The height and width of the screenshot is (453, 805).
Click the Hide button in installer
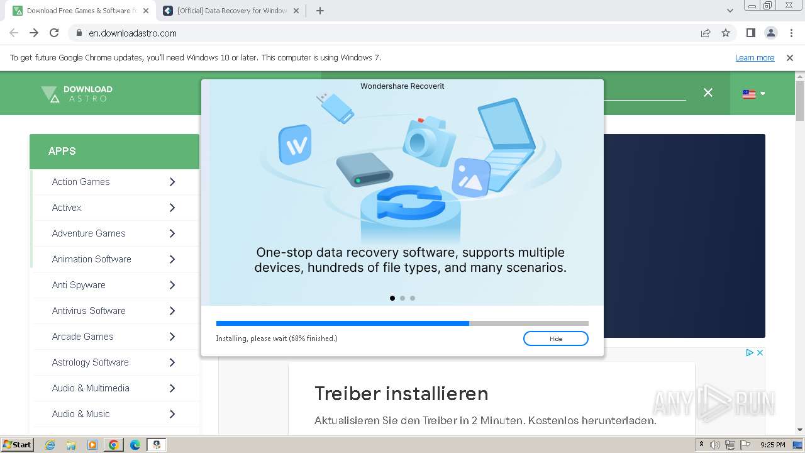pyautogui.click(x=556, y=338)
